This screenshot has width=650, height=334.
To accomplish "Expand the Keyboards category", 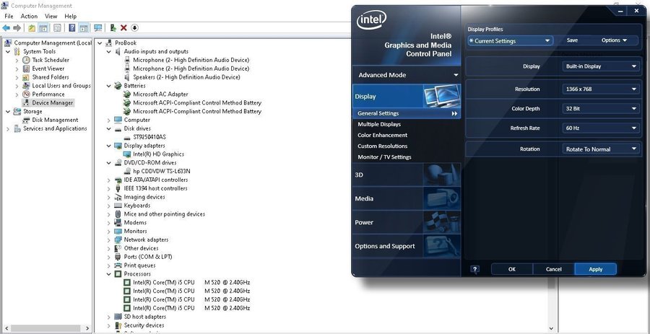I will click(108, 206).
